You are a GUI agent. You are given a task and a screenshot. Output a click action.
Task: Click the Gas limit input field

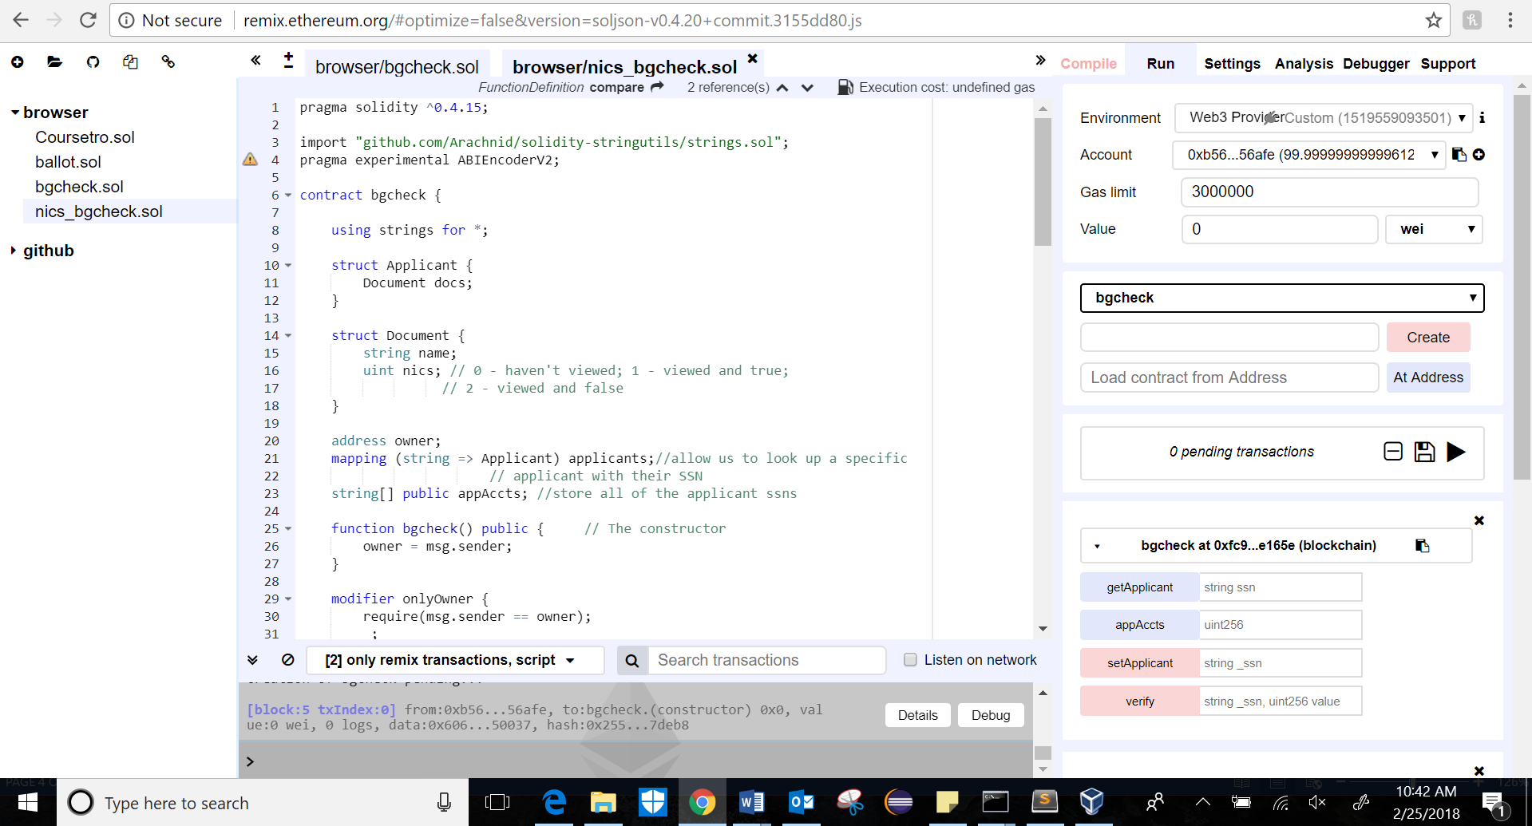1328,192
